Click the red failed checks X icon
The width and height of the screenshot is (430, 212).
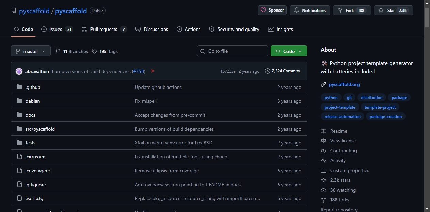[x=153, y=71]
